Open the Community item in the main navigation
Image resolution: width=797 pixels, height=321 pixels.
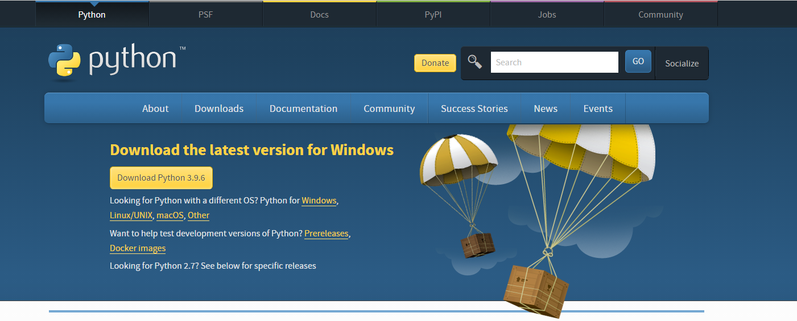tap(389, 109)
